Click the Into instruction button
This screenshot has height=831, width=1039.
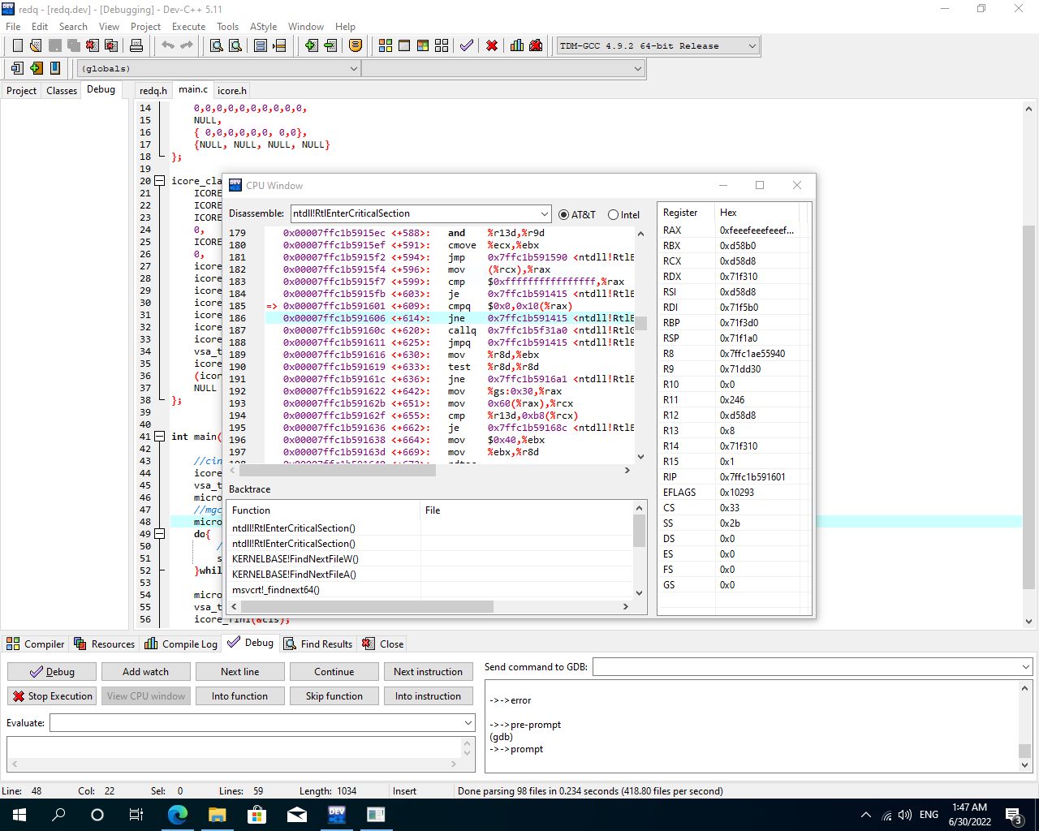point(428,696)
